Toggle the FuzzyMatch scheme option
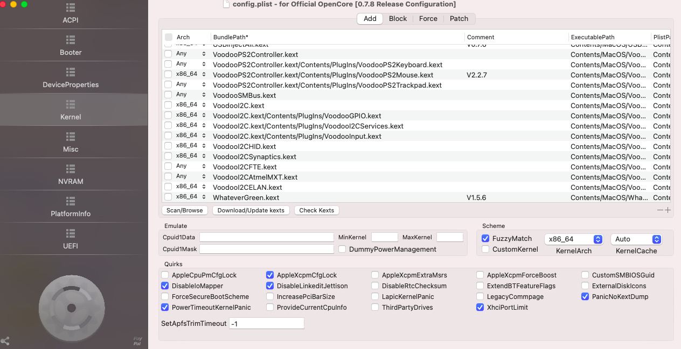This screenshot has width=681, height=349. 485,238
